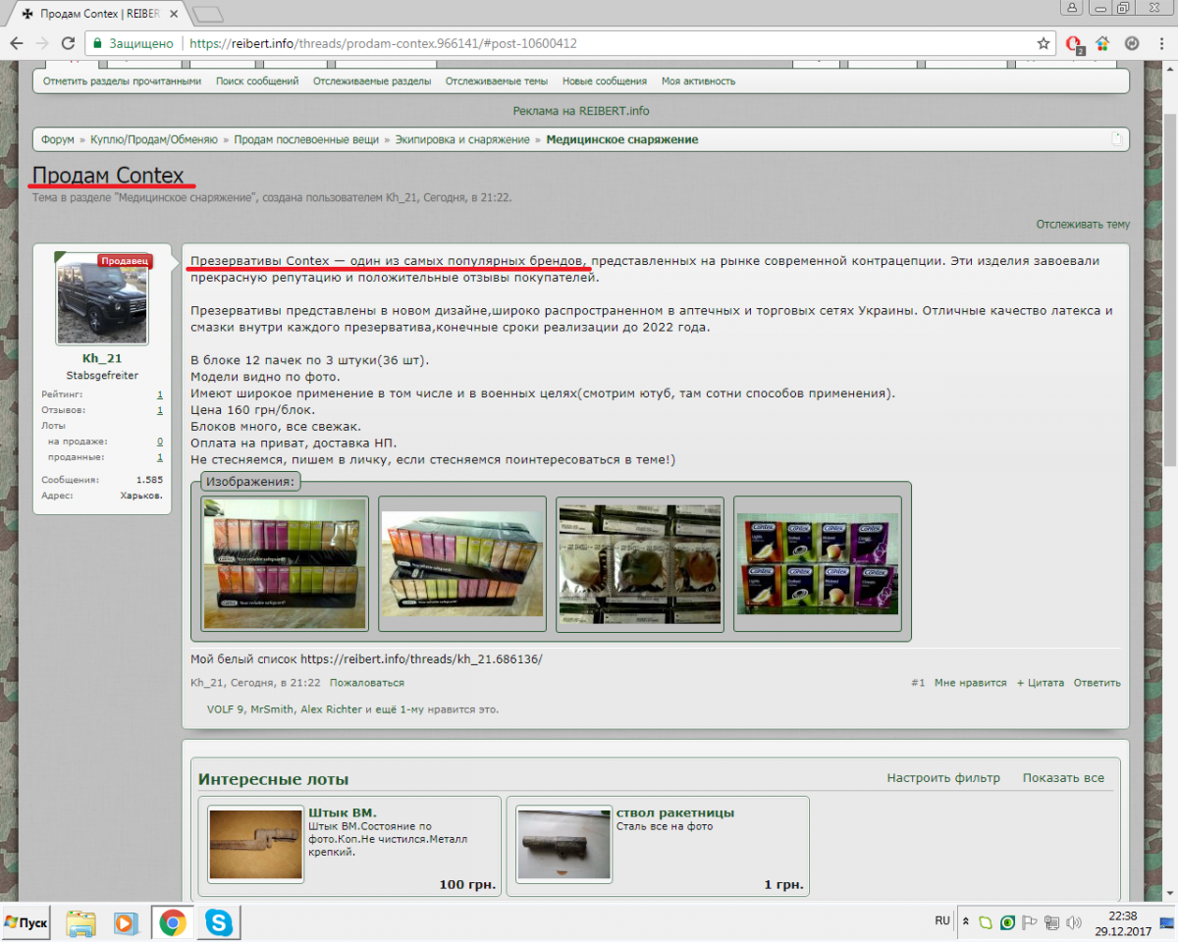Open Отслеживаемые темы
The height and width of the screenshot is (942, 1178).
coord(497,81)
